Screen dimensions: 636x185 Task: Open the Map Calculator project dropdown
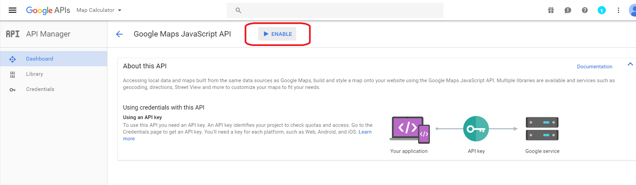coord(99,10)
